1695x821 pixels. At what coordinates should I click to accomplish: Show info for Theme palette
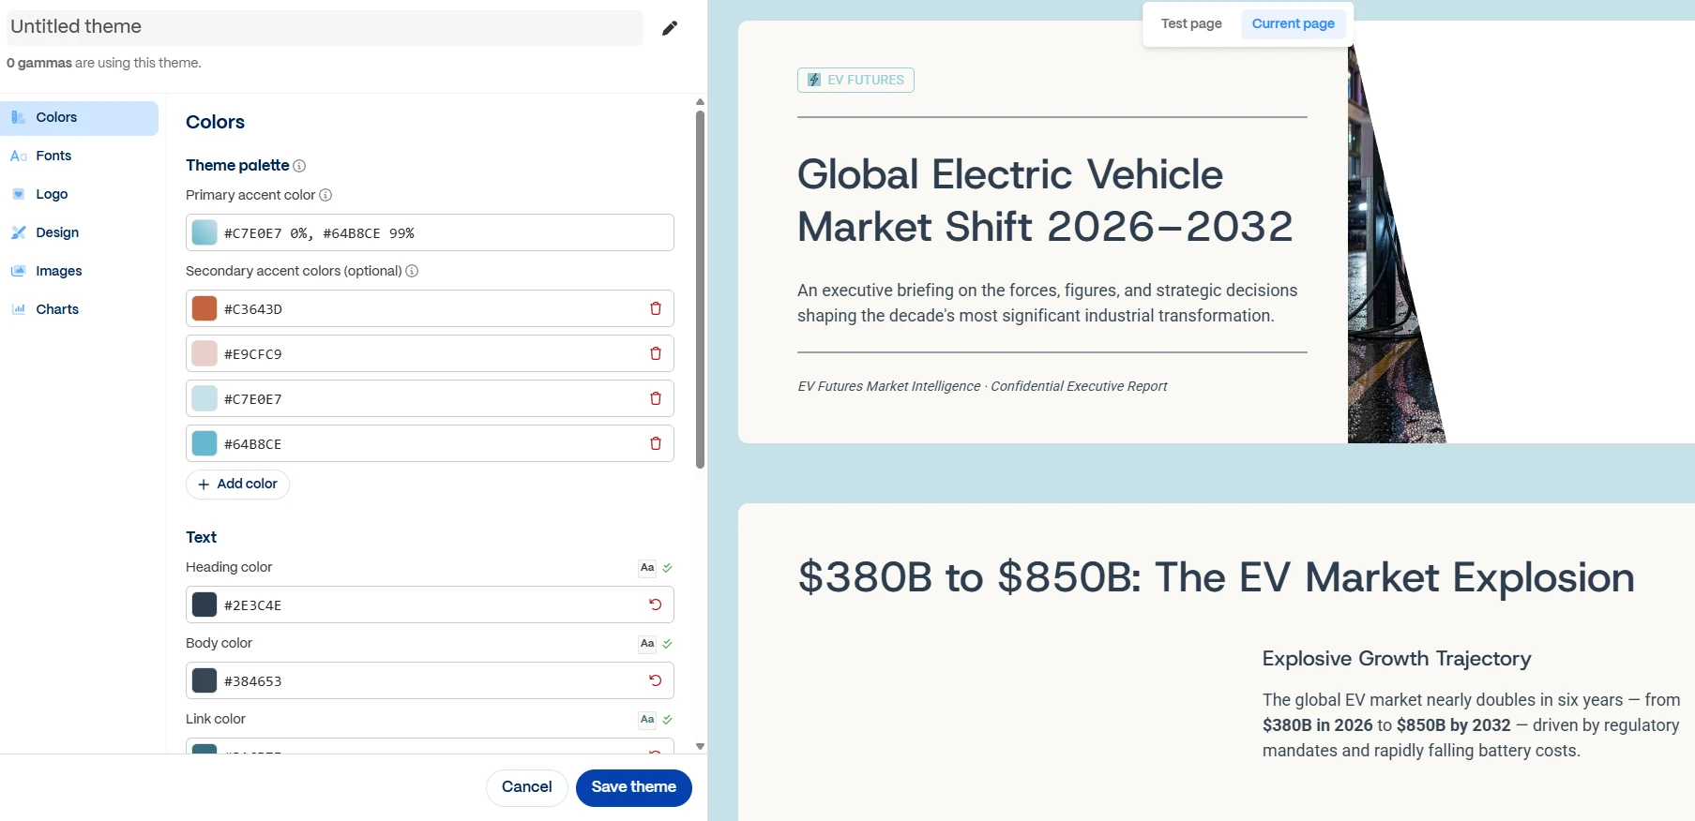pyautogui.click(x=299, y=166)
